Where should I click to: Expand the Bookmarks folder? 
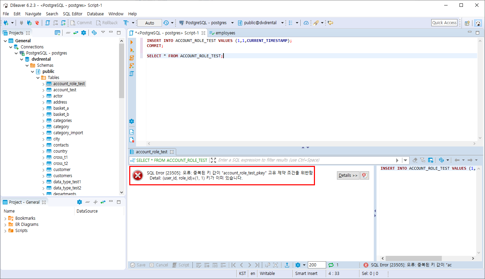pos(5,218)
